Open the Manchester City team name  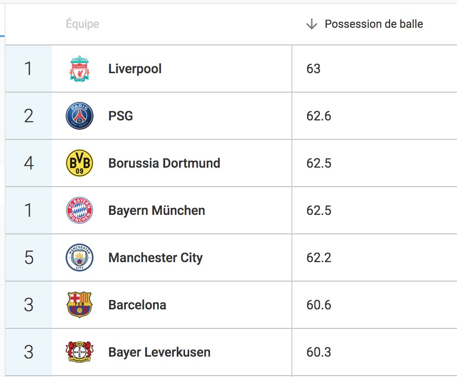(155, 258)
